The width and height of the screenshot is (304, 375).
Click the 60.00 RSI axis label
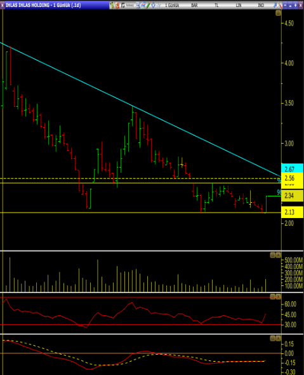click(291, 304)
